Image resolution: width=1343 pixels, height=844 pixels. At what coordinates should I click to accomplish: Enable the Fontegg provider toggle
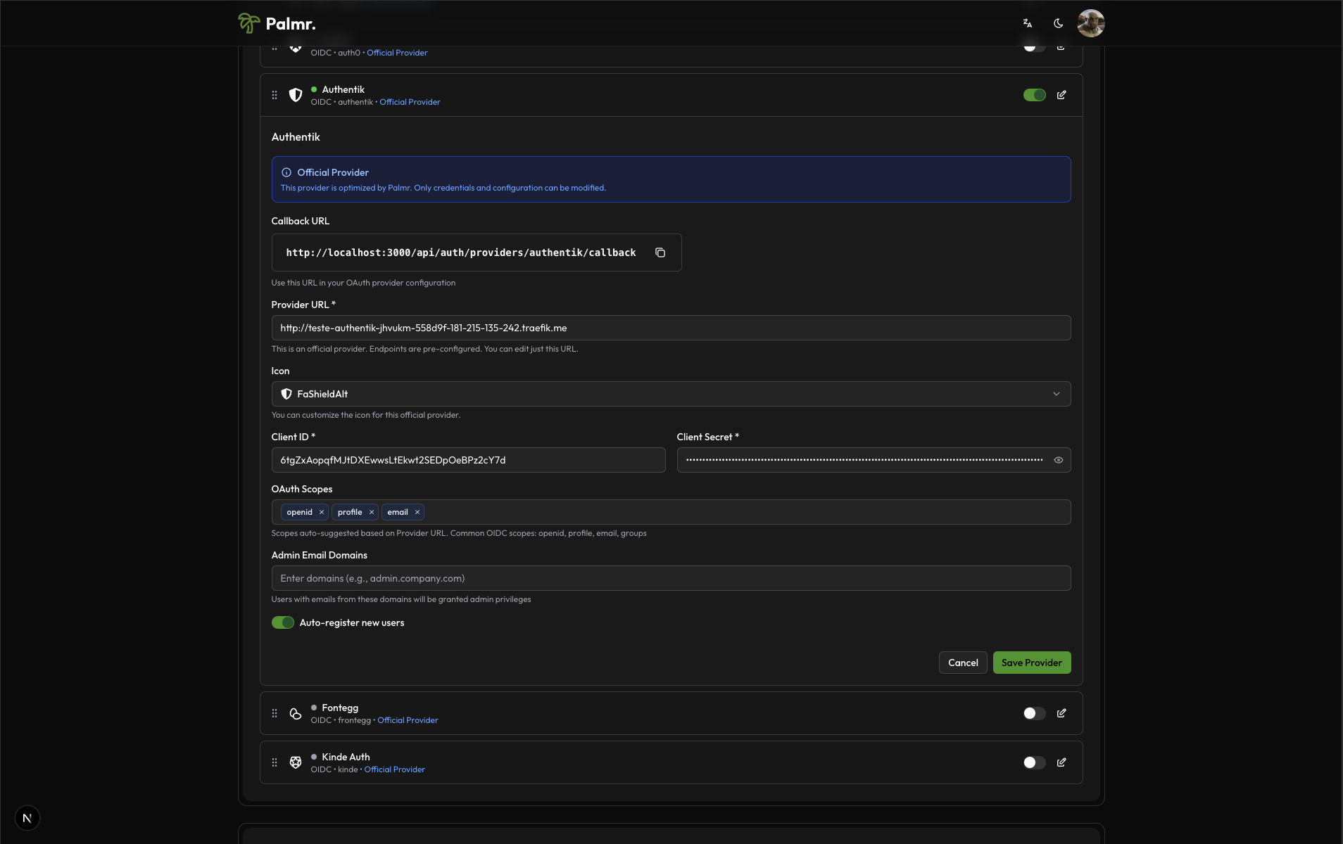tap(1034, 713)
